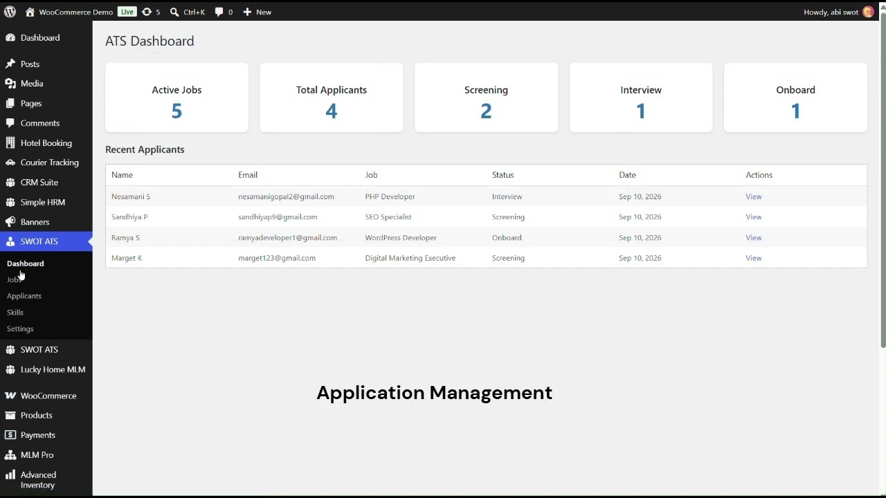The height and width of the screenshot is (498, 886).
Task: Click the Howdy, abi swot greeting
Action: click(831, 12)
